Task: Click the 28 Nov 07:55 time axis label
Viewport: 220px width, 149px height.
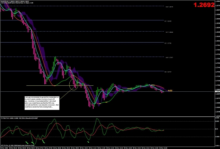Action: coord(49,148)
